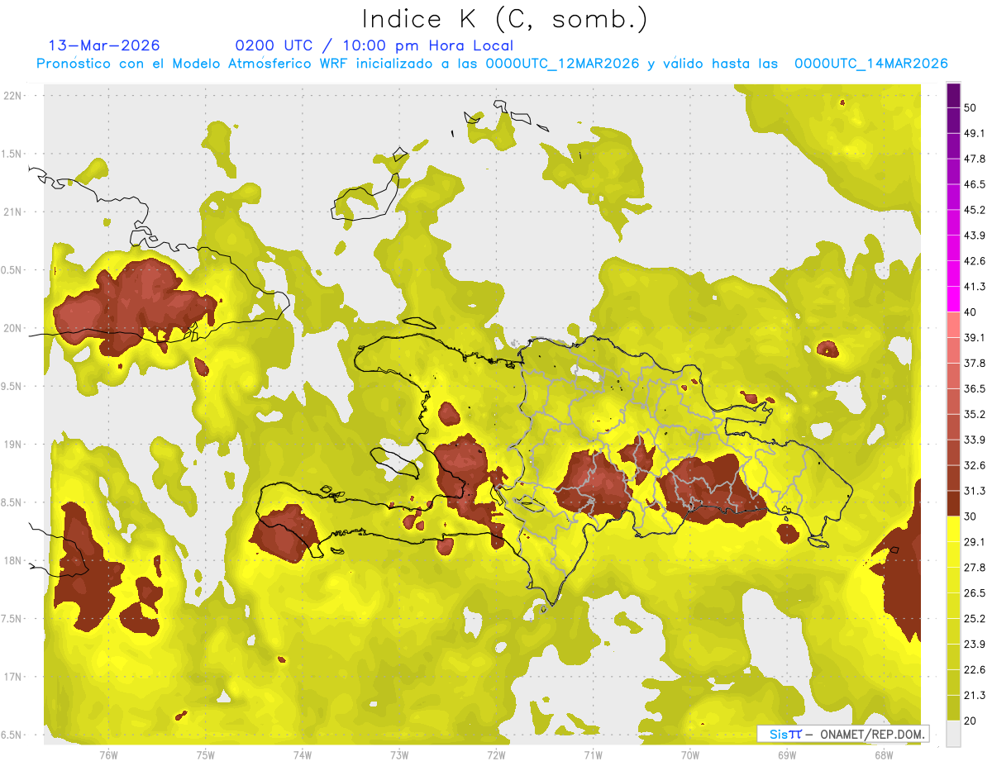
Task: Click the "ONAMET/REP.DOM." credit label
Action: pos(872,734)
